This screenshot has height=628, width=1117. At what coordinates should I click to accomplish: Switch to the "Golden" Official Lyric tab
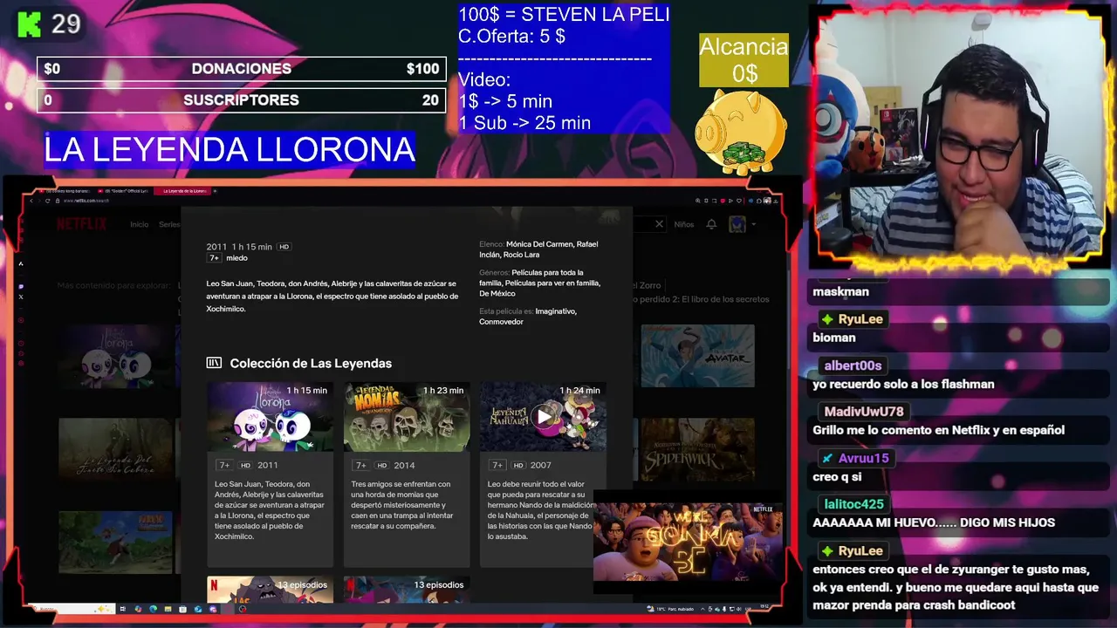coord(122,191)
